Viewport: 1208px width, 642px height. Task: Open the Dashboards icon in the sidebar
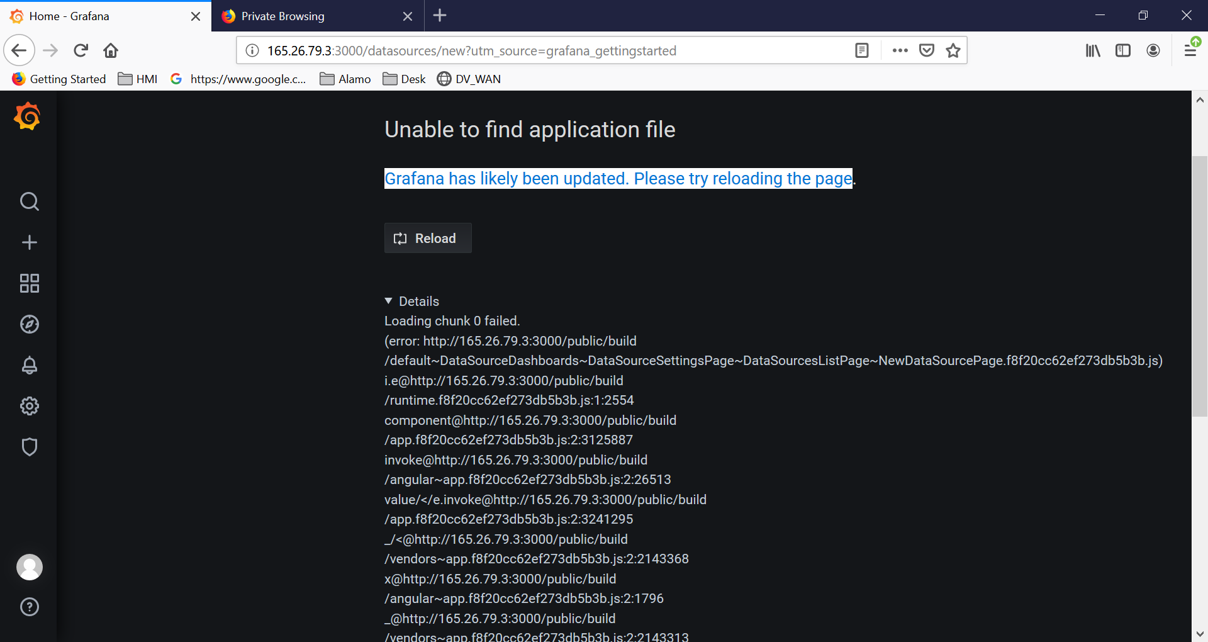(29, 283)
